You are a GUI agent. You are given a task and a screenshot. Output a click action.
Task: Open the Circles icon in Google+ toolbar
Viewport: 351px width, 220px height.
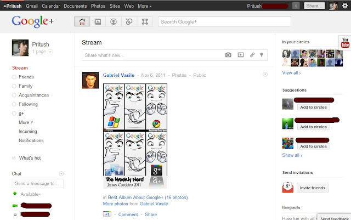pos(129,22)
